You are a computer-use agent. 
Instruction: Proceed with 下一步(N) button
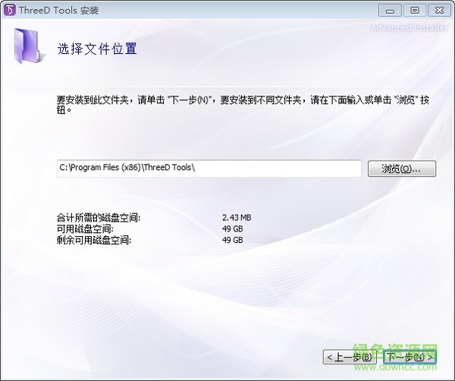[x=409, y=357]
